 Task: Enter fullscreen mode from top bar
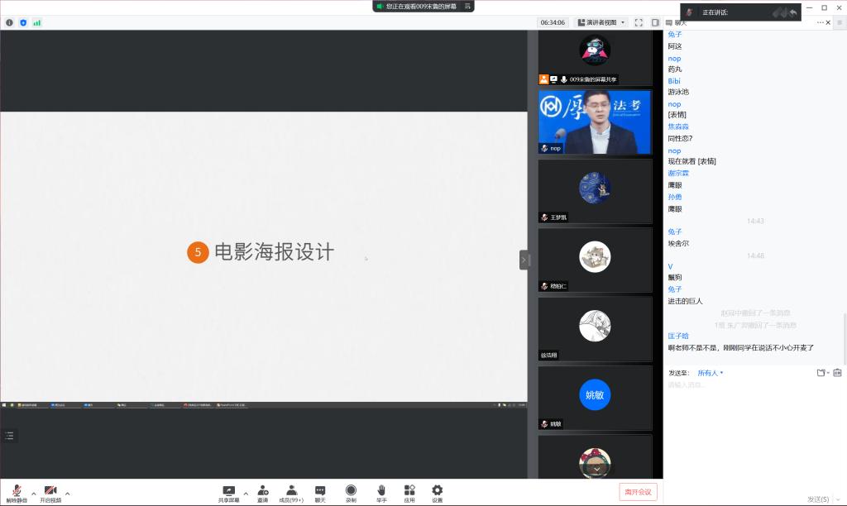639,22
